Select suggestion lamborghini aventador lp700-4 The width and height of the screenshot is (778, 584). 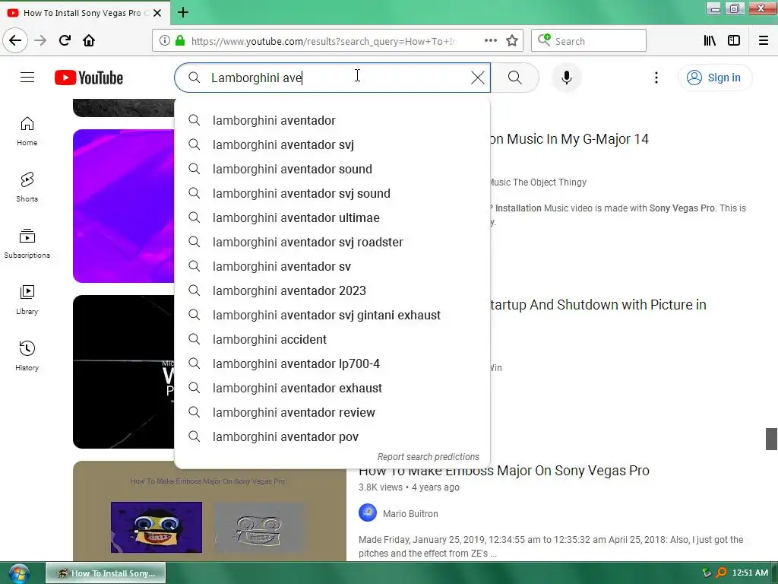pyautogui.click(x=332, y=363)
